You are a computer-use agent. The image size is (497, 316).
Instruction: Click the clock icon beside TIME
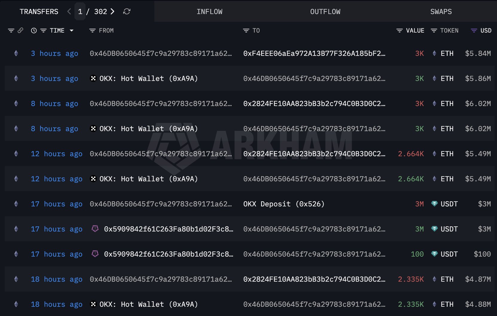pos(34,30)
